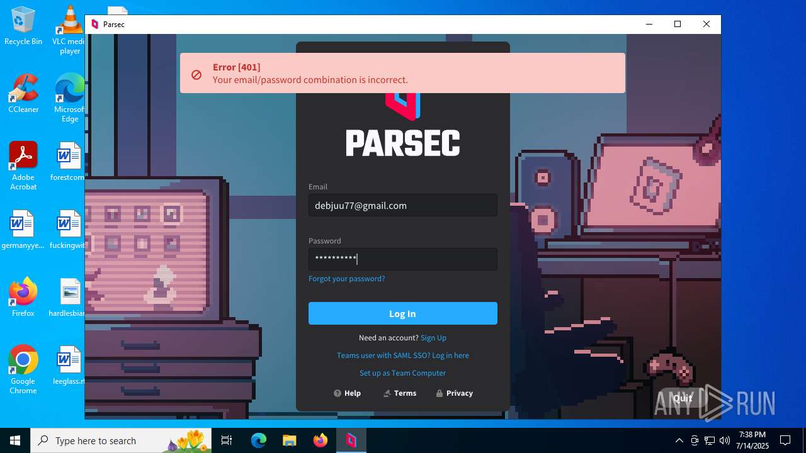The height and width of the screenshot is (453, 806).
Task: Open the Help link
Action: 347,393
